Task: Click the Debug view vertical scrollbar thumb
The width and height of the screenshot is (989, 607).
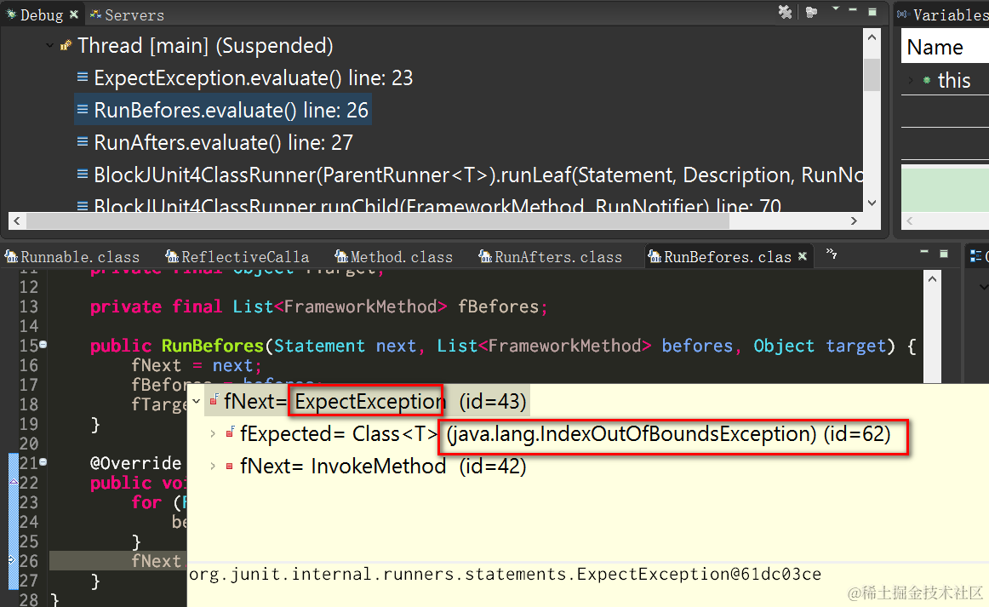Action: [872, 74]
